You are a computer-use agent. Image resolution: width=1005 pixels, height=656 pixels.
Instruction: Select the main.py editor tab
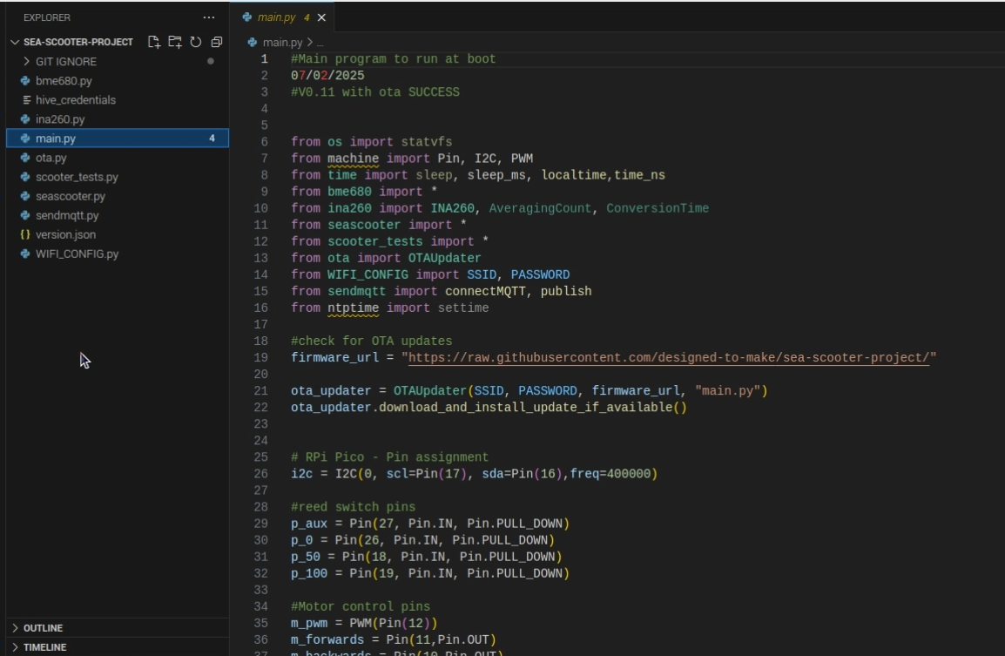click(x=276, y=17)
